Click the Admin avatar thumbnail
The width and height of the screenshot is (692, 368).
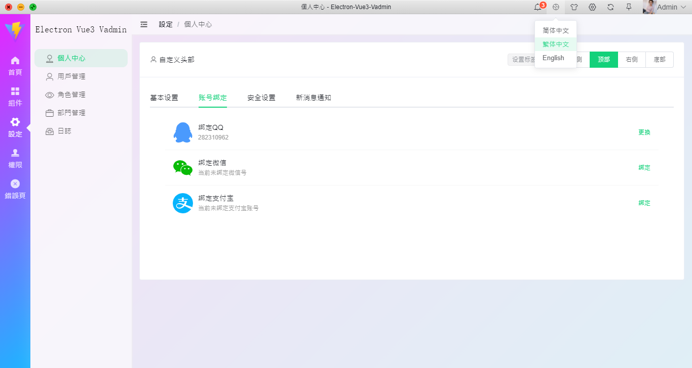coord(649,7)
